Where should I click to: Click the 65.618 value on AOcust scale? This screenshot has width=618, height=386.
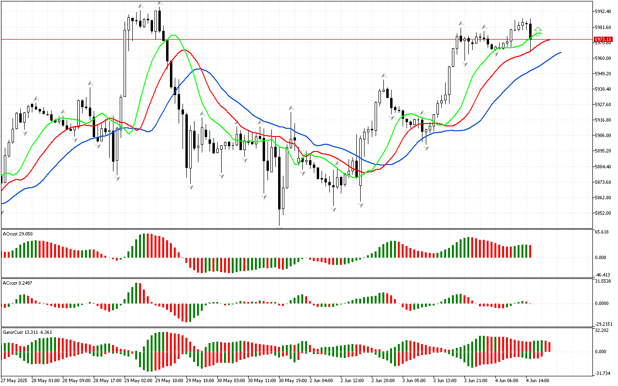pyautogui.click(x=601, y=232)
